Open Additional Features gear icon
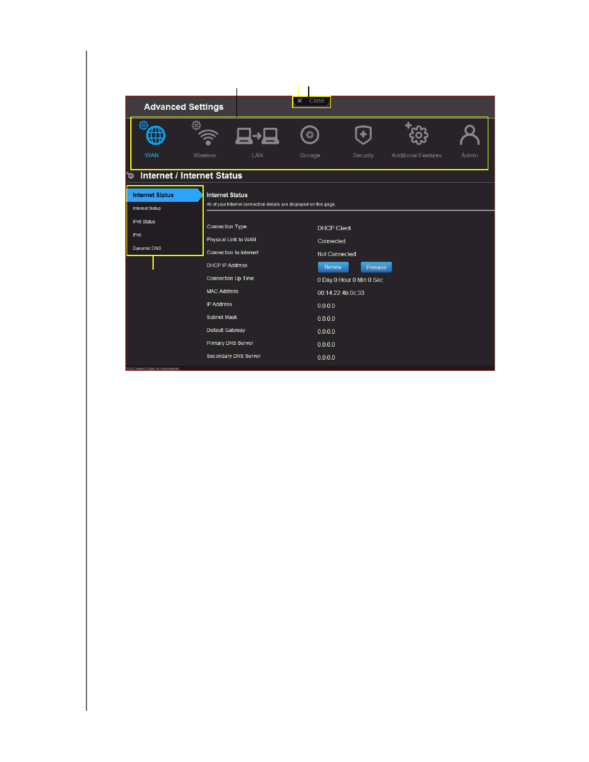 tap(417, 133)
